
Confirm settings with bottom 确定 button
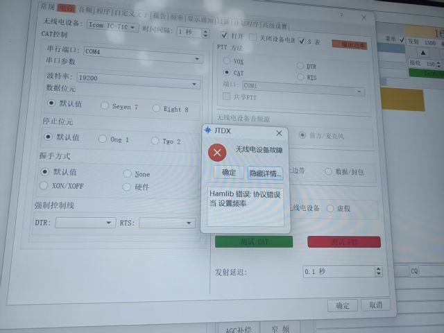343,305
